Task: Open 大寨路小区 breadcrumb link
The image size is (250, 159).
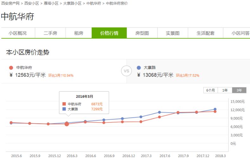Action: [x=72, y=3]
